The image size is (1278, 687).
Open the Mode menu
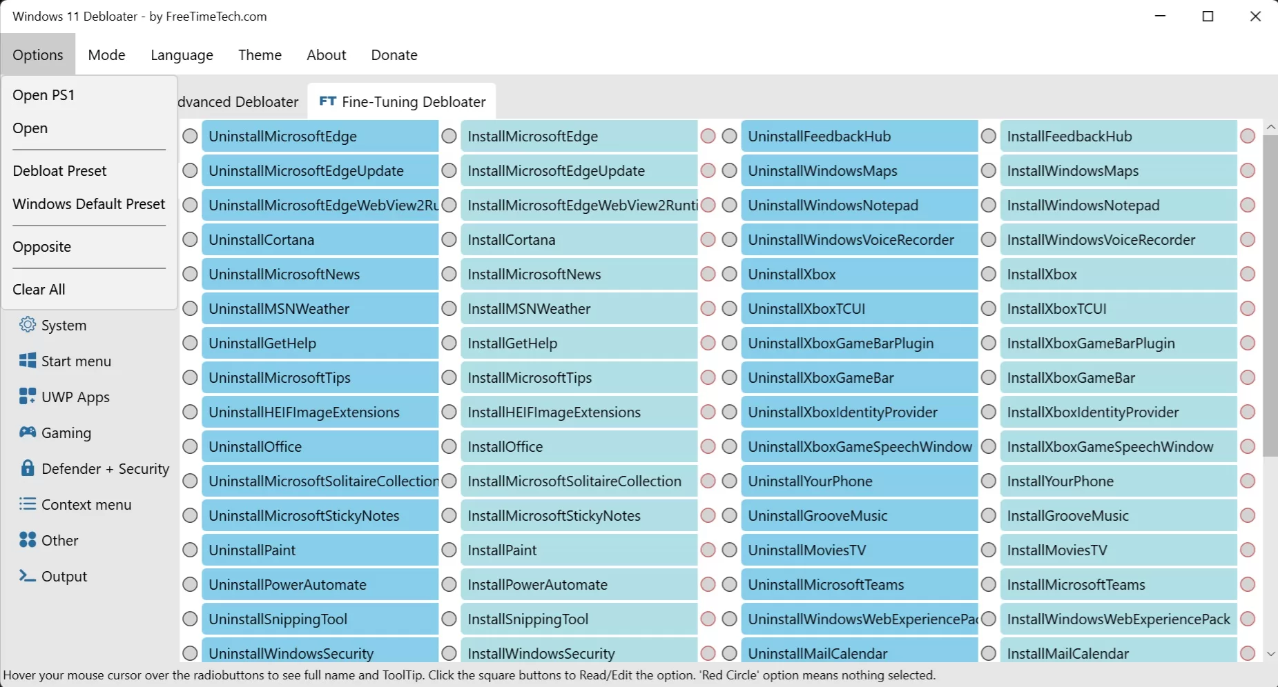click(106, 54)
